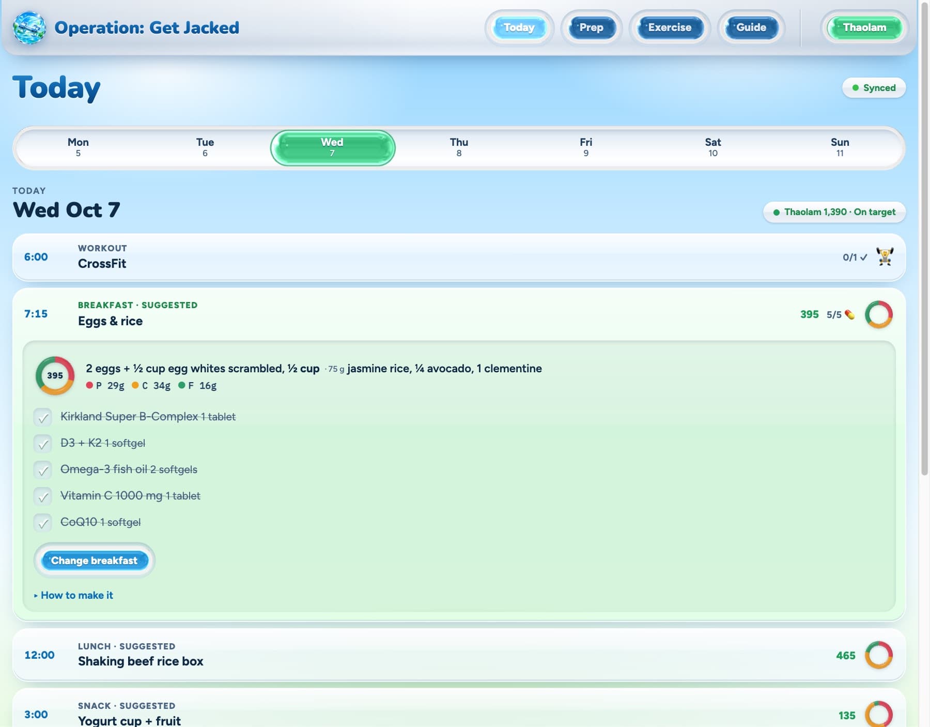Click the Change breakfast button
This screenshot has height=727, width=930.
[95, 561]
